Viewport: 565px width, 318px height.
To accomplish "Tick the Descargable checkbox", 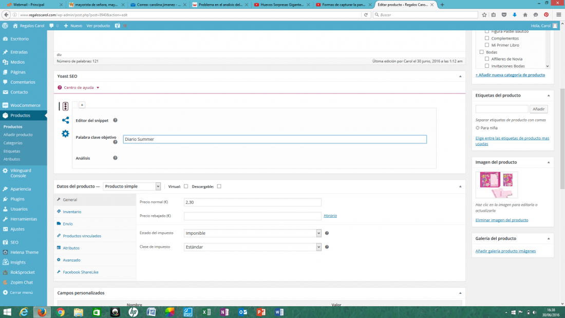I will pos(219,186).
